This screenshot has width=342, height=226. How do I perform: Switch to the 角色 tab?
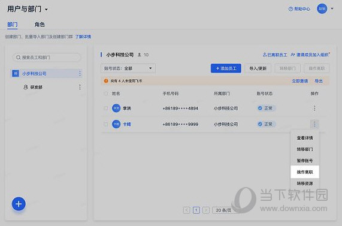pyautogui.click(x=40, y=25)
